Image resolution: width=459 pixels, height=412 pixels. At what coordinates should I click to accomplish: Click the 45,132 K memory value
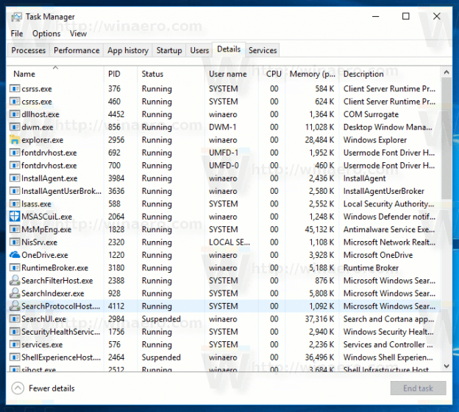pos(319,229)
